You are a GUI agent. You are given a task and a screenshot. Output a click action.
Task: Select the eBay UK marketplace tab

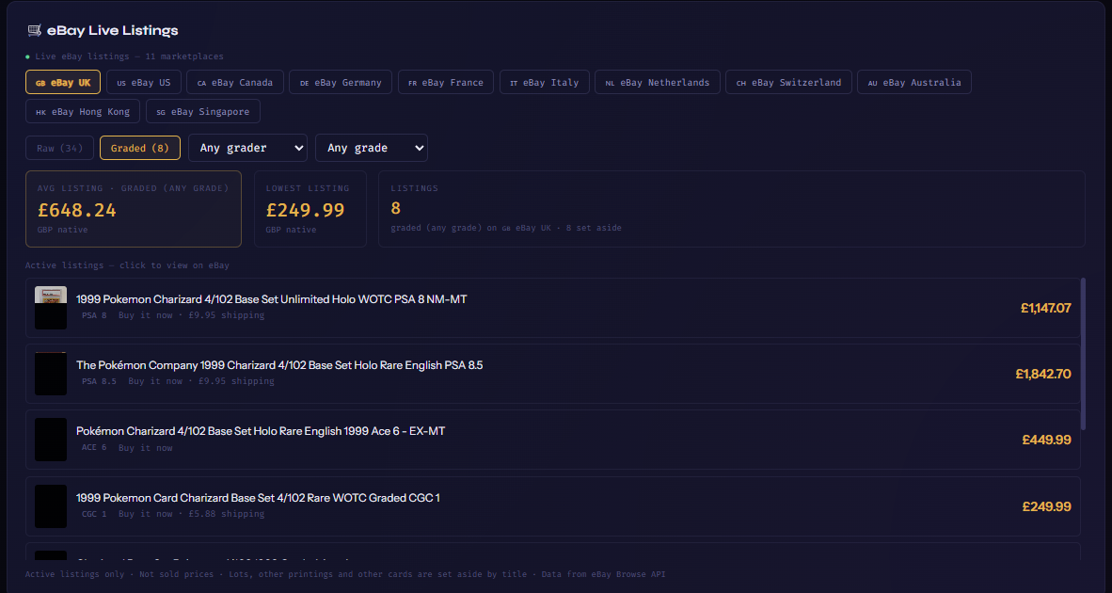tap(63, 82)
